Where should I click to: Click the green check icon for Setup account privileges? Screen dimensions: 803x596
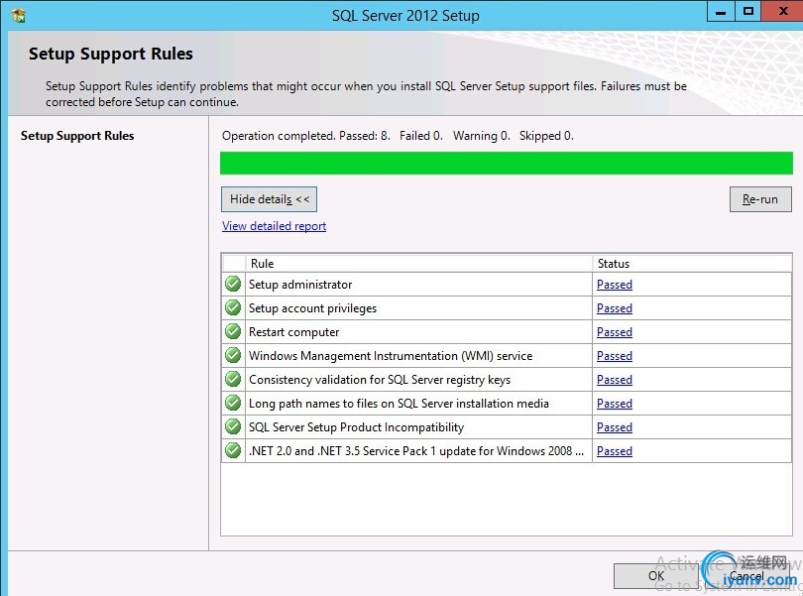(233, 307)
